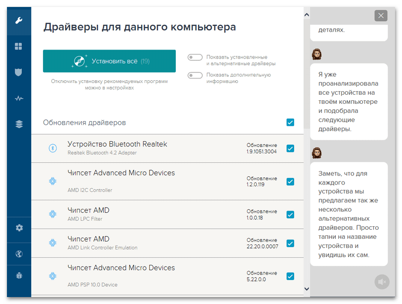402x304 pixels.
Task: Open the shield protection section in sidebar
Action: click(19, 72)
